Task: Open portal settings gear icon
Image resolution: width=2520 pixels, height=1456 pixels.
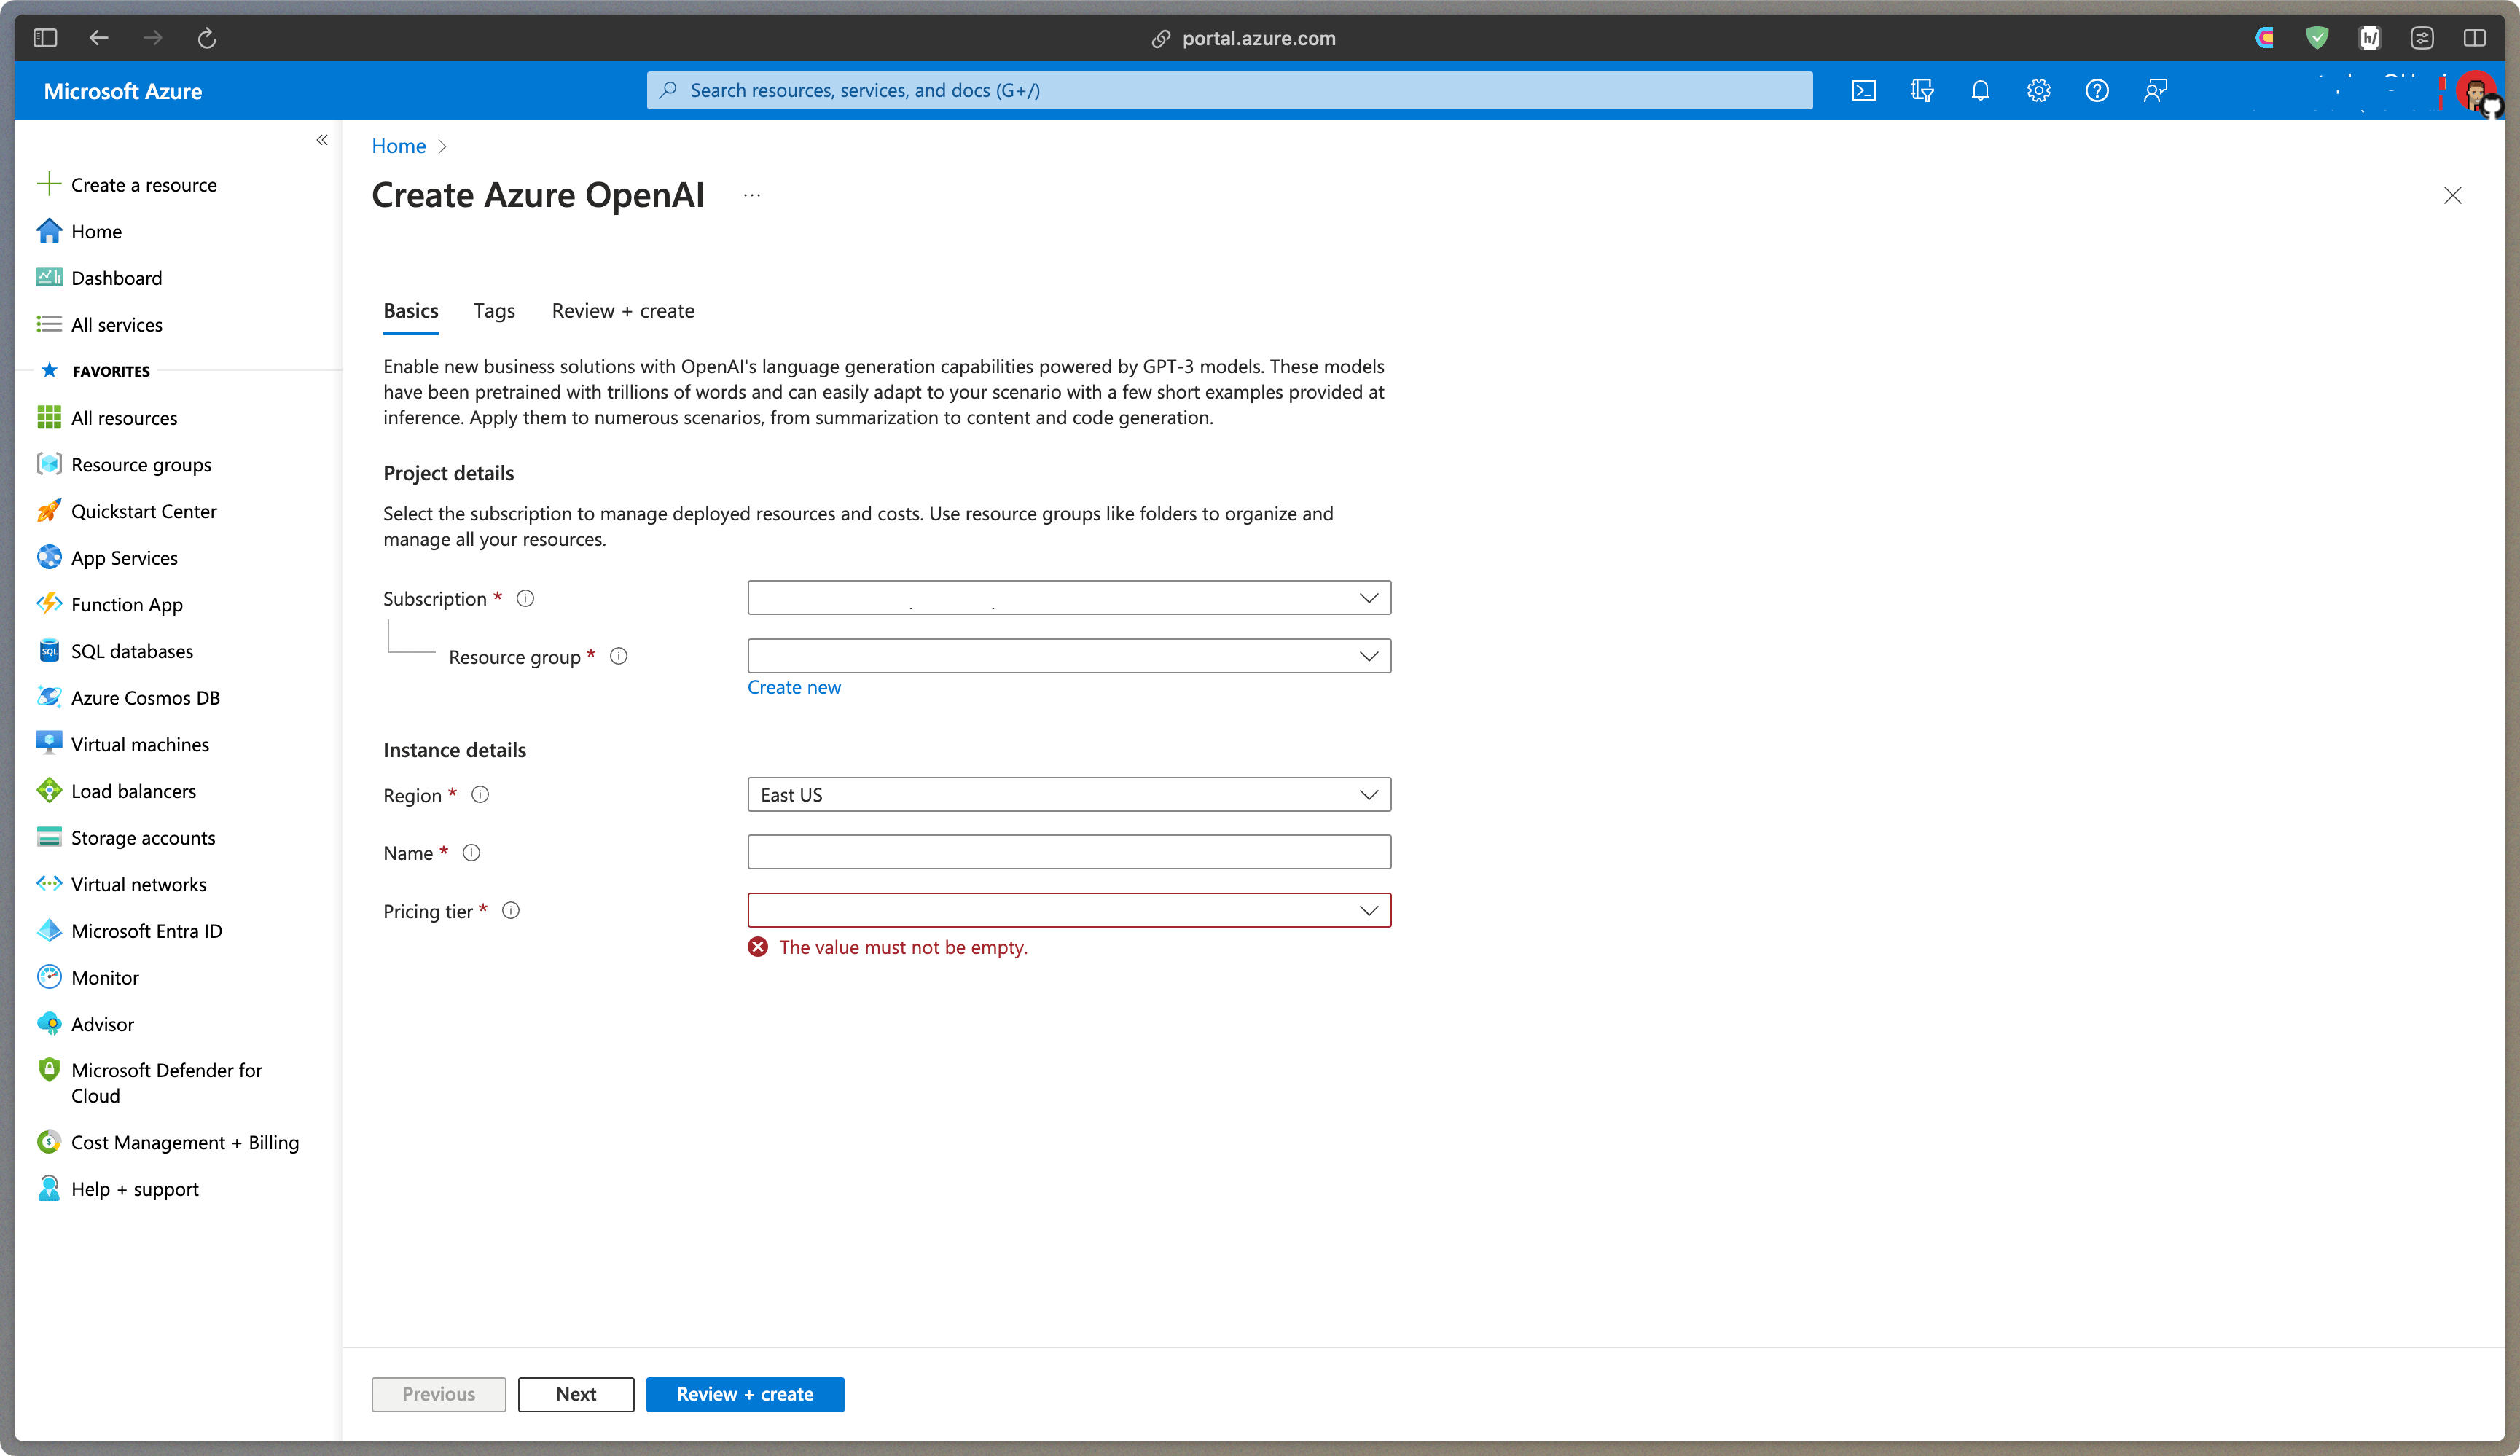Action: (x=2038, y=91)
